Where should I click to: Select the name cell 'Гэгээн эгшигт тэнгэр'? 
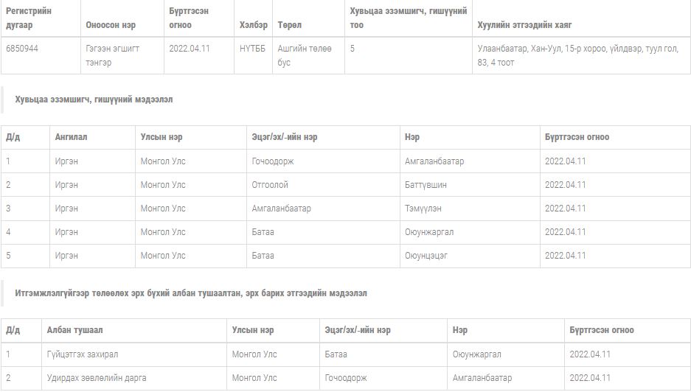pos(112,55)
